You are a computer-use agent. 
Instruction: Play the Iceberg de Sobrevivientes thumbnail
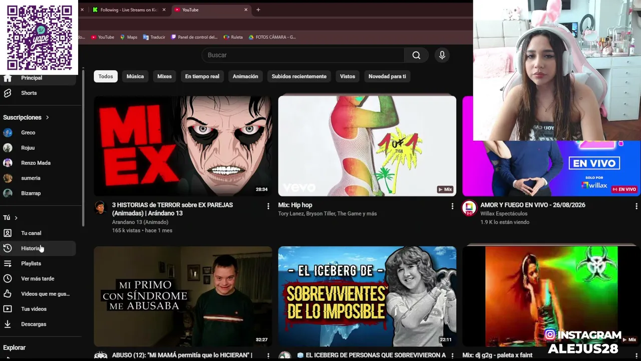[x=367, y=296]
